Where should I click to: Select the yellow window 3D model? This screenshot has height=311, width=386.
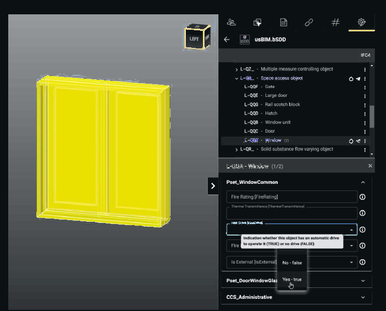click(103, 151)
